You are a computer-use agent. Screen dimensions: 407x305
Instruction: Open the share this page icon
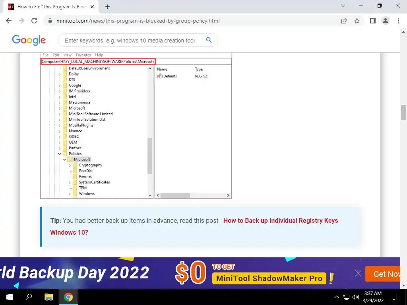344,21
